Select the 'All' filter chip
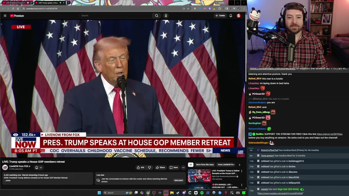The height and width of the screenshot is (196, 349). point(191,164)
